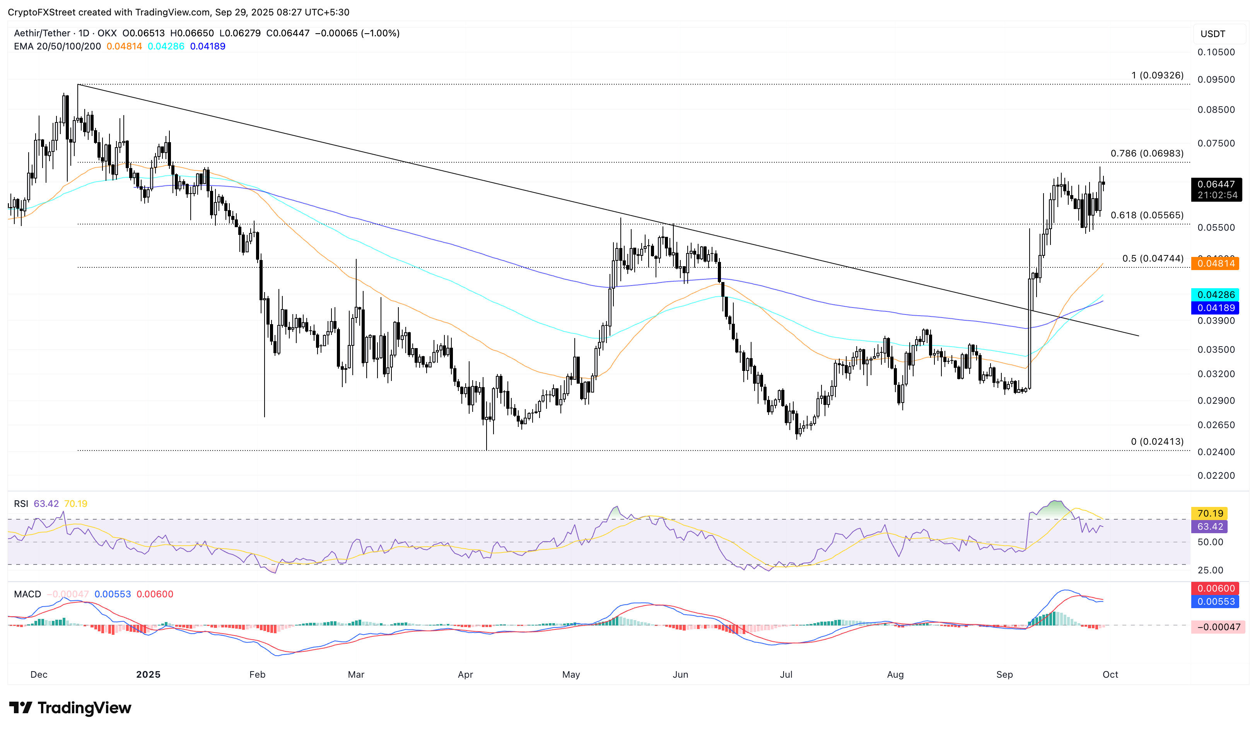This screenshot has height=731, width=1257.
Task: Click the 1 (0.09326) Fibonacci top label
Action: (1157, 75)
